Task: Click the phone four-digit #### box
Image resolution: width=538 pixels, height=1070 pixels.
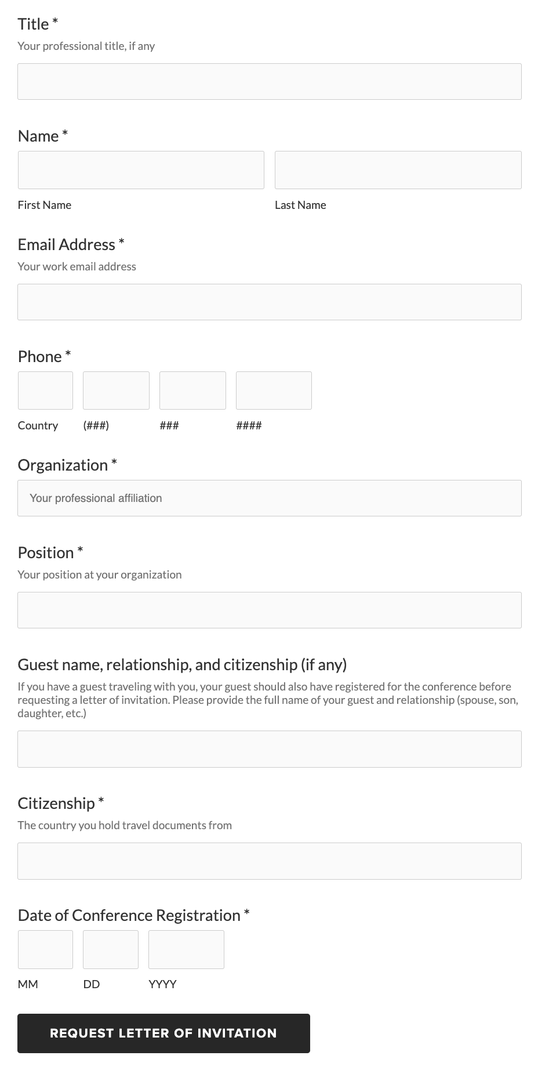Action: click(x=274, y=391)
